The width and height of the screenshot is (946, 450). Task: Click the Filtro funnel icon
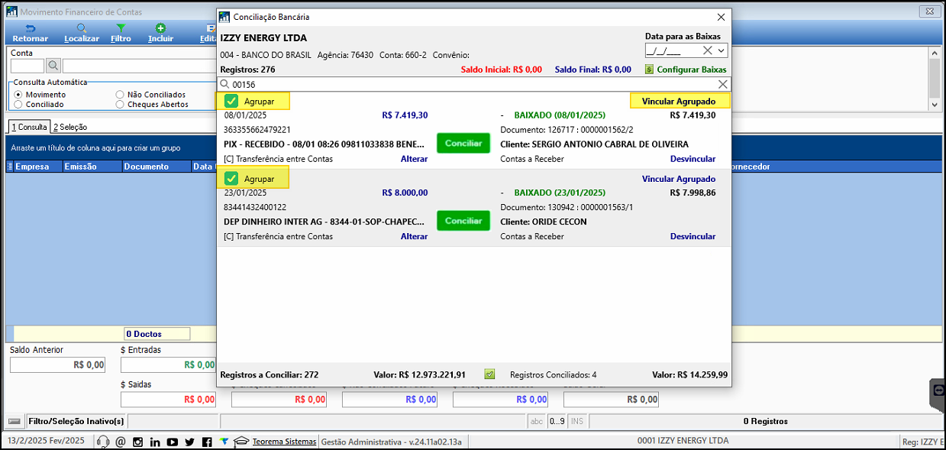pyautogui.click(x=121, y=28)
